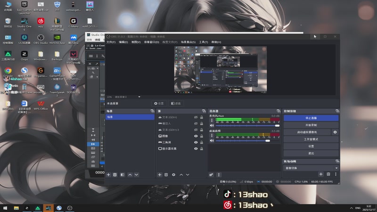Open the mixer panel's bottom three-dot menu
The height and width of the screenshot is (212, 377).
click(x=219, y=175)
